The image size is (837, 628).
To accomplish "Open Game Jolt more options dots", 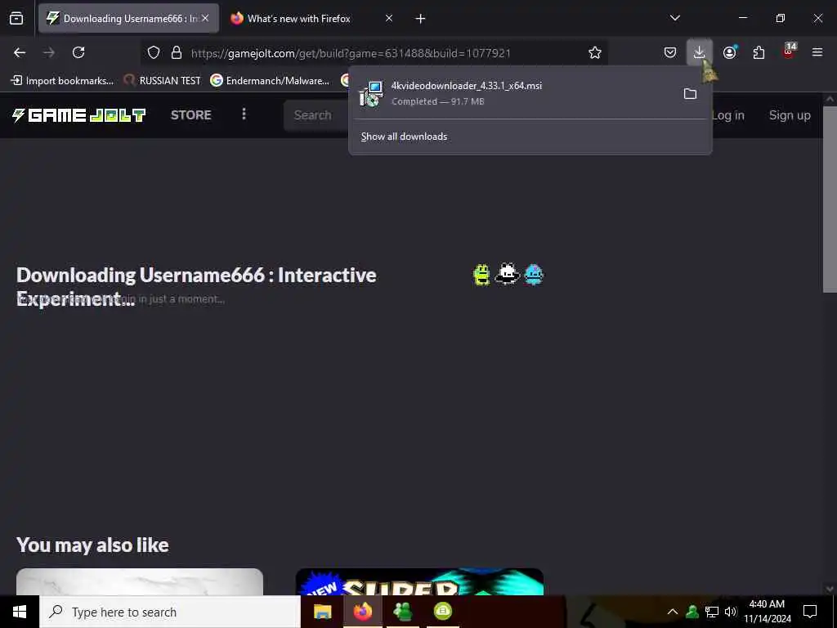I will 244,114.
